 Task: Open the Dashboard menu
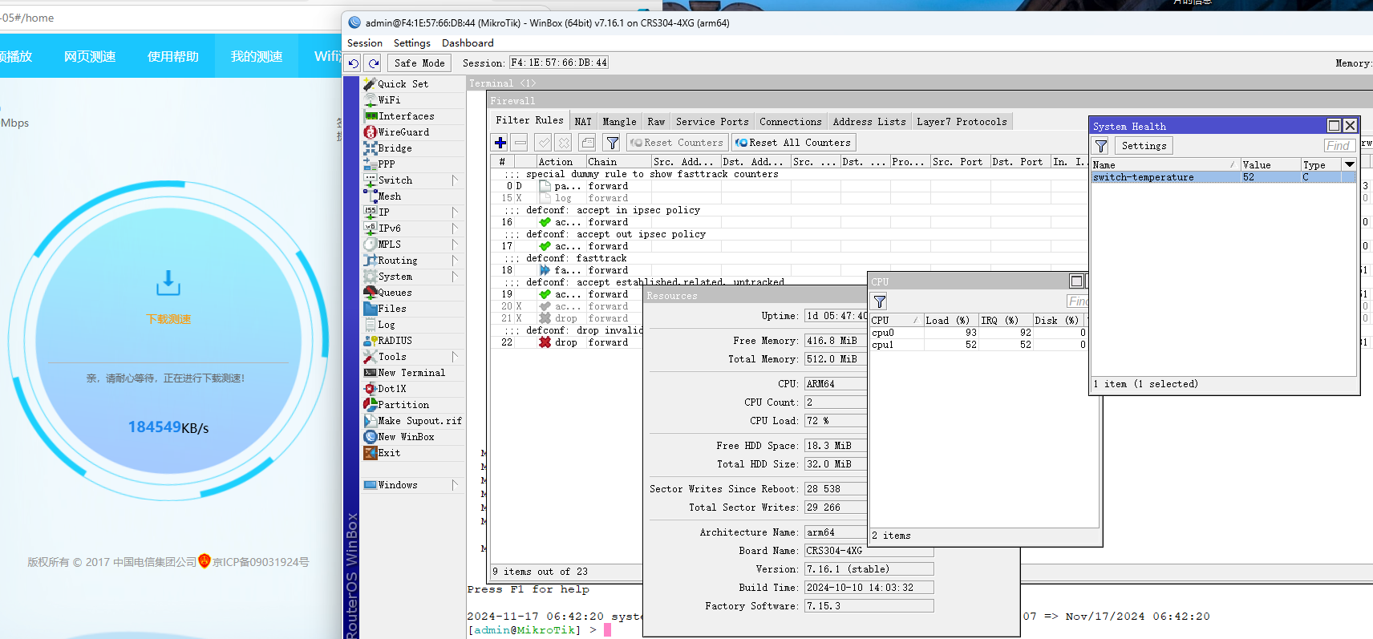tap(468, 43)
